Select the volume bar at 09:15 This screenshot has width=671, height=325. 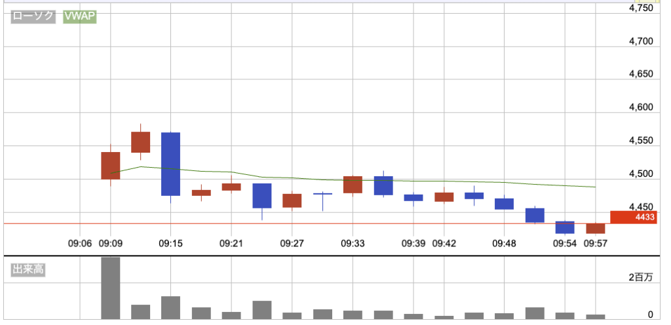pos(170,307)
